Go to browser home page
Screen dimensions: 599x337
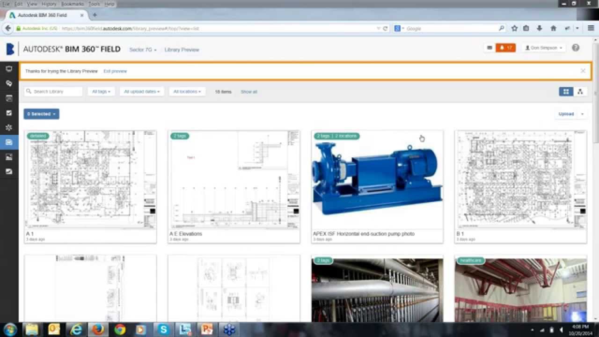553,28
